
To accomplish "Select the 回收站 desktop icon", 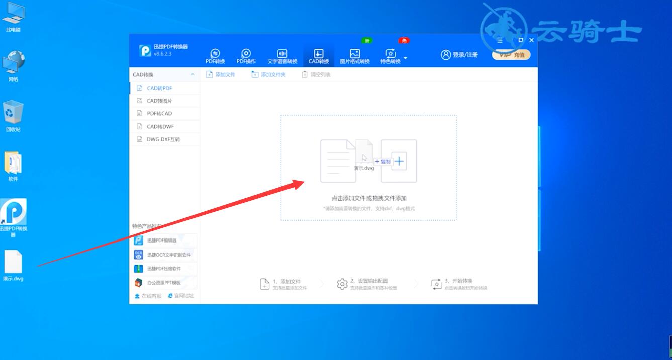I will (x=14, y=116).
